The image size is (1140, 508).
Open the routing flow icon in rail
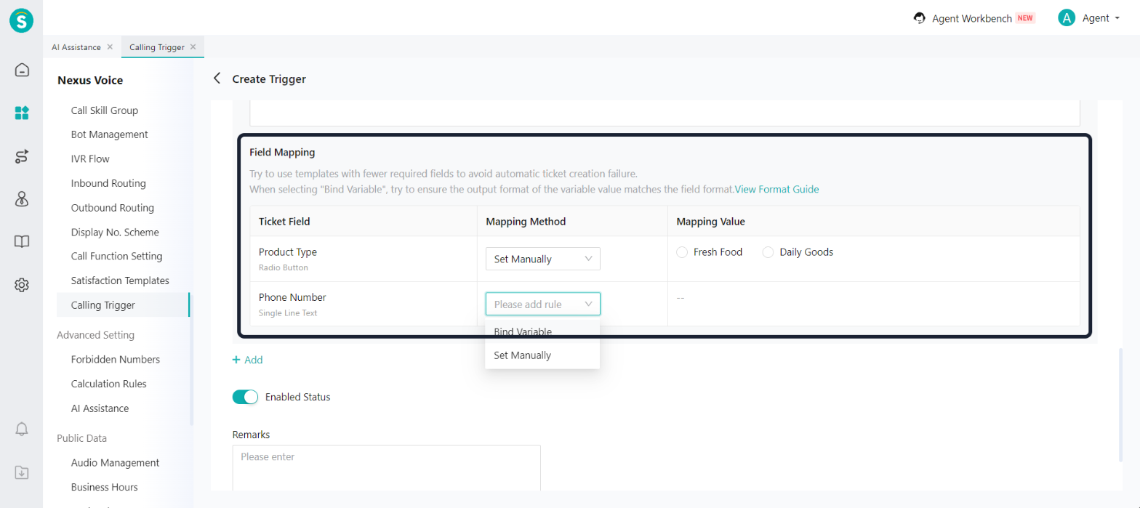click(x=22, y=156)
